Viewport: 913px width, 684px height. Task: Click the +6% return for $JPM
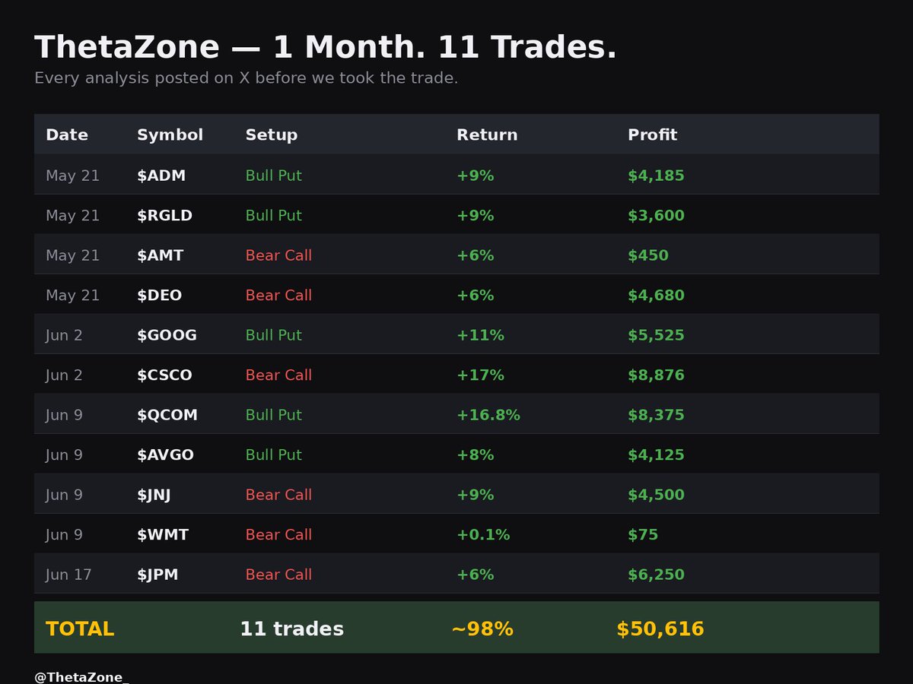(x=476, y=575)
